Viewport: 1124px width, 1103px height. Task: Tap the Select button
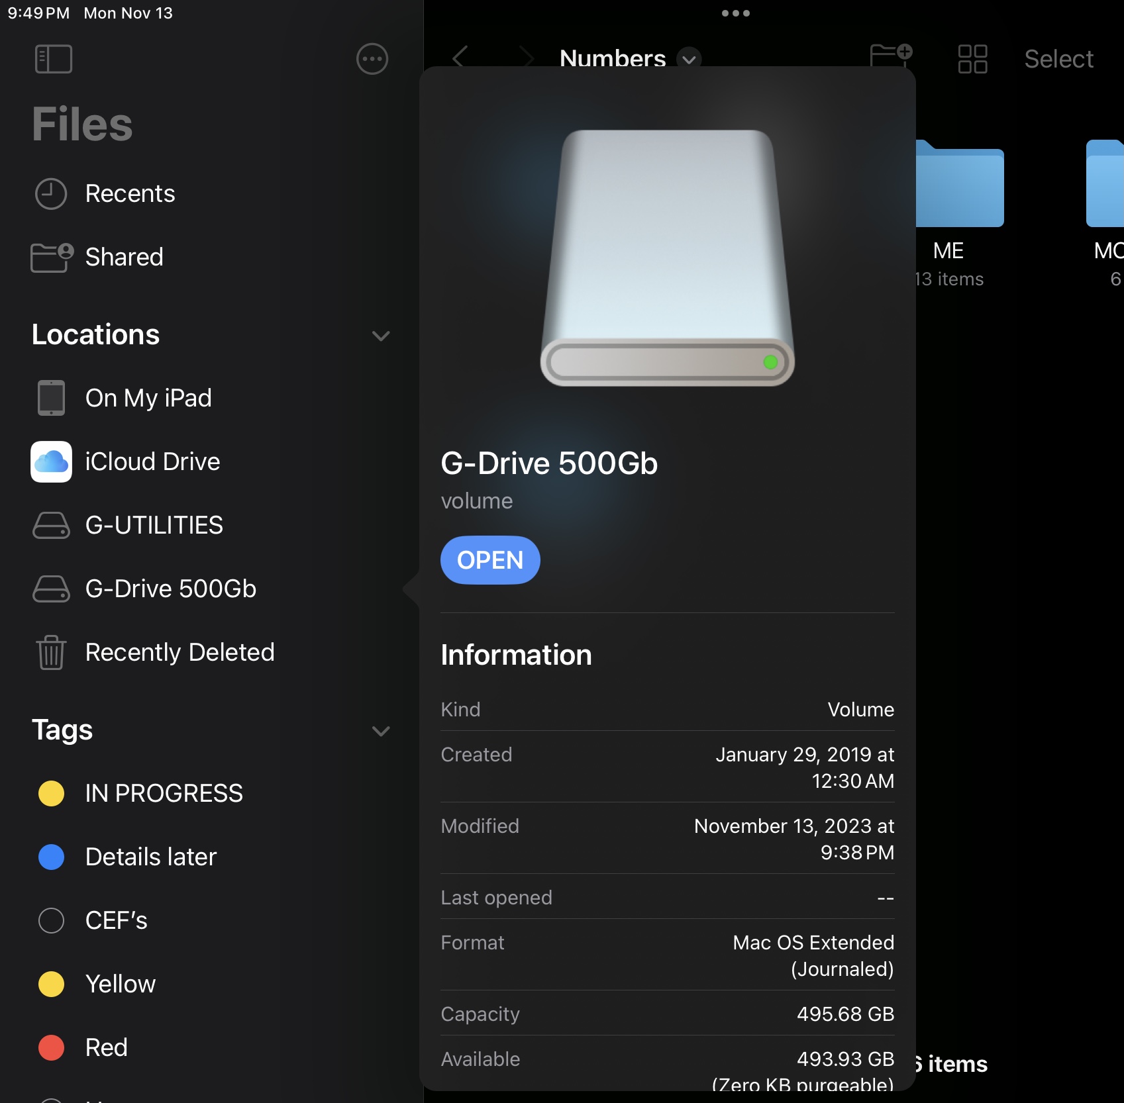(x=1058, y=59)
